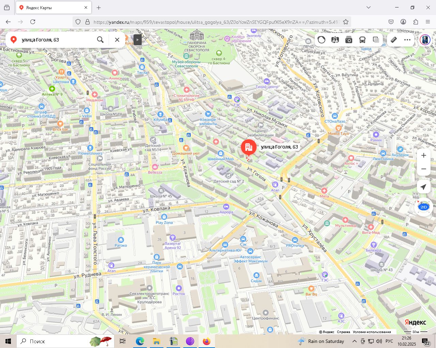Screen dimensions: 436x348
Task: Click the Тихий центр hotel marker
Action: point(267,81)
